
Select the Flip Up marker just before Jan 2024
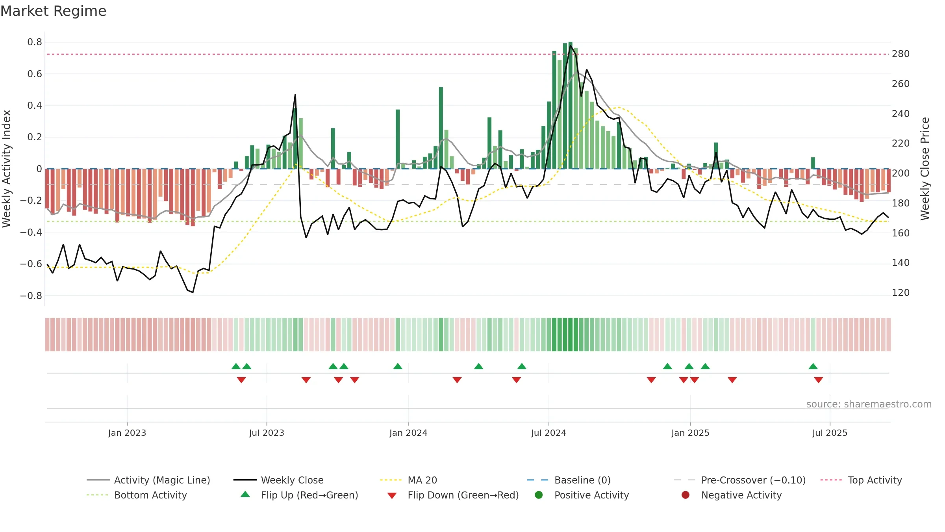[398, 366]
